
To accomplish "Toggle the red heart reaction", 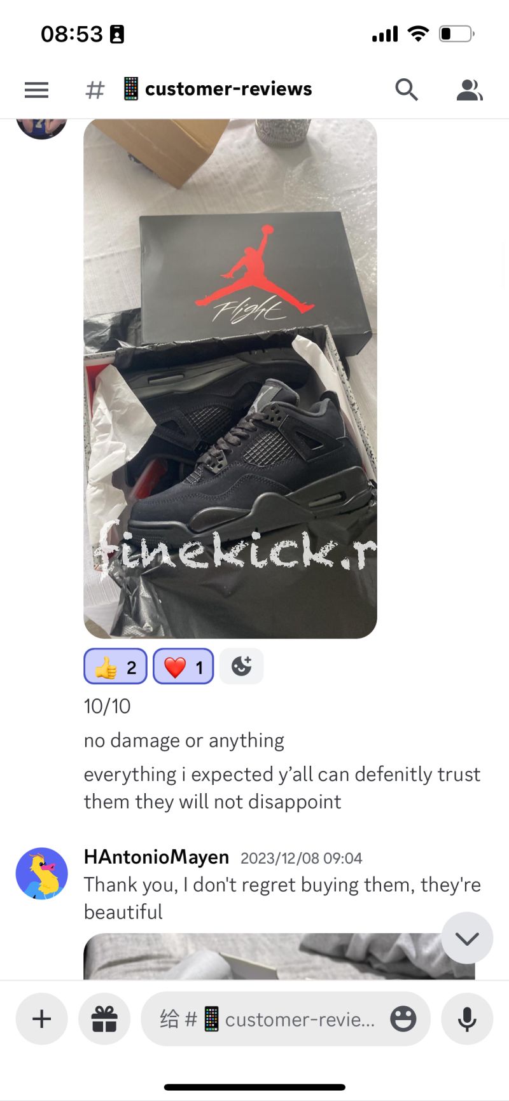I will click(x=183, y=666).
